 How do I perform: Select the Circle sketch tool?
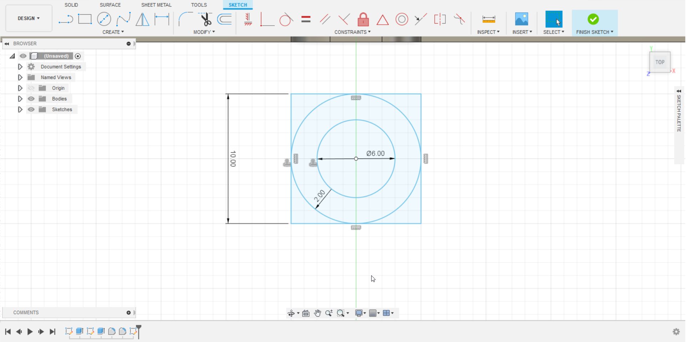click(x=104, y=19)
